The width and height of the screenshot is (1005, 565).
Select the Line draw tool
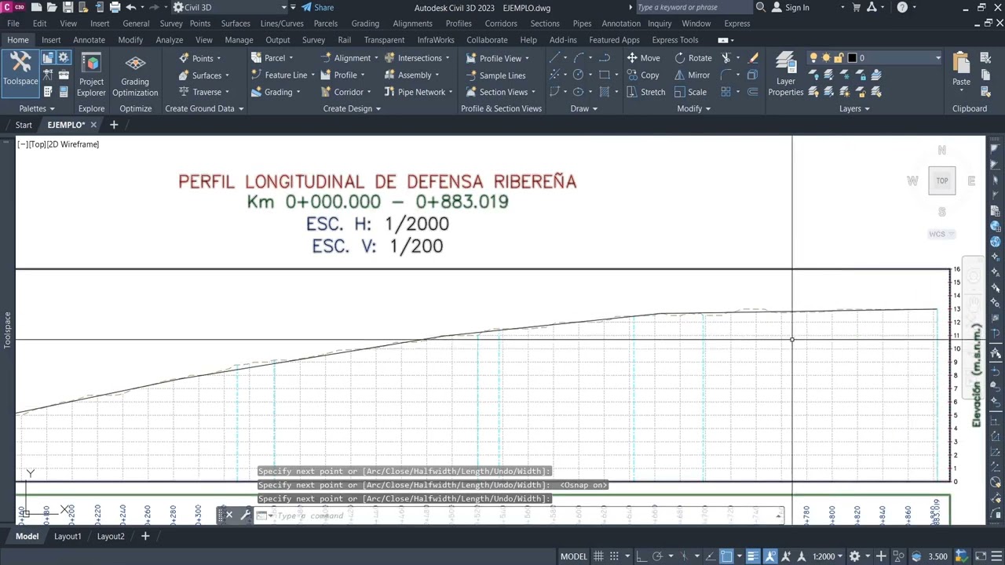tap(555, 58)
